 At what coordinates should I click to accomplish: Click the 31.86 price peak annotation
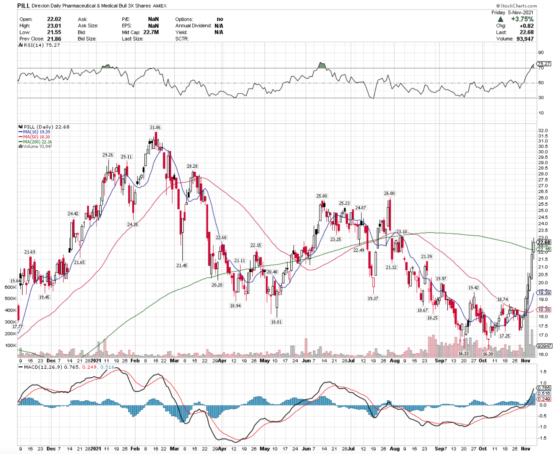tap(155, 127)
